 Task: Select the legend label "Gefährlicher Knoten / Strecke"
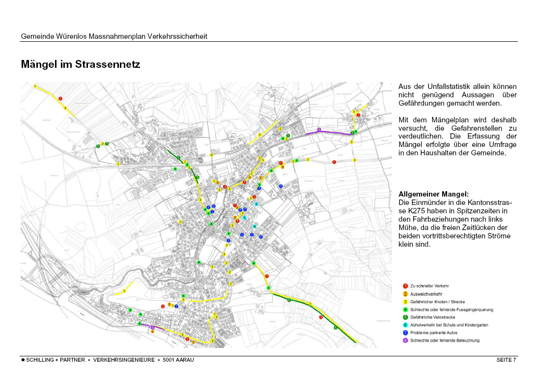(437, 302)
